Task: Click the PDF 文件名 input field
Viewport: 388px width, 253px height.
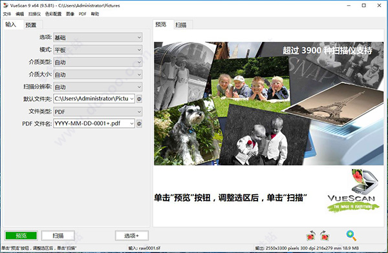Action: pos(94,123)
